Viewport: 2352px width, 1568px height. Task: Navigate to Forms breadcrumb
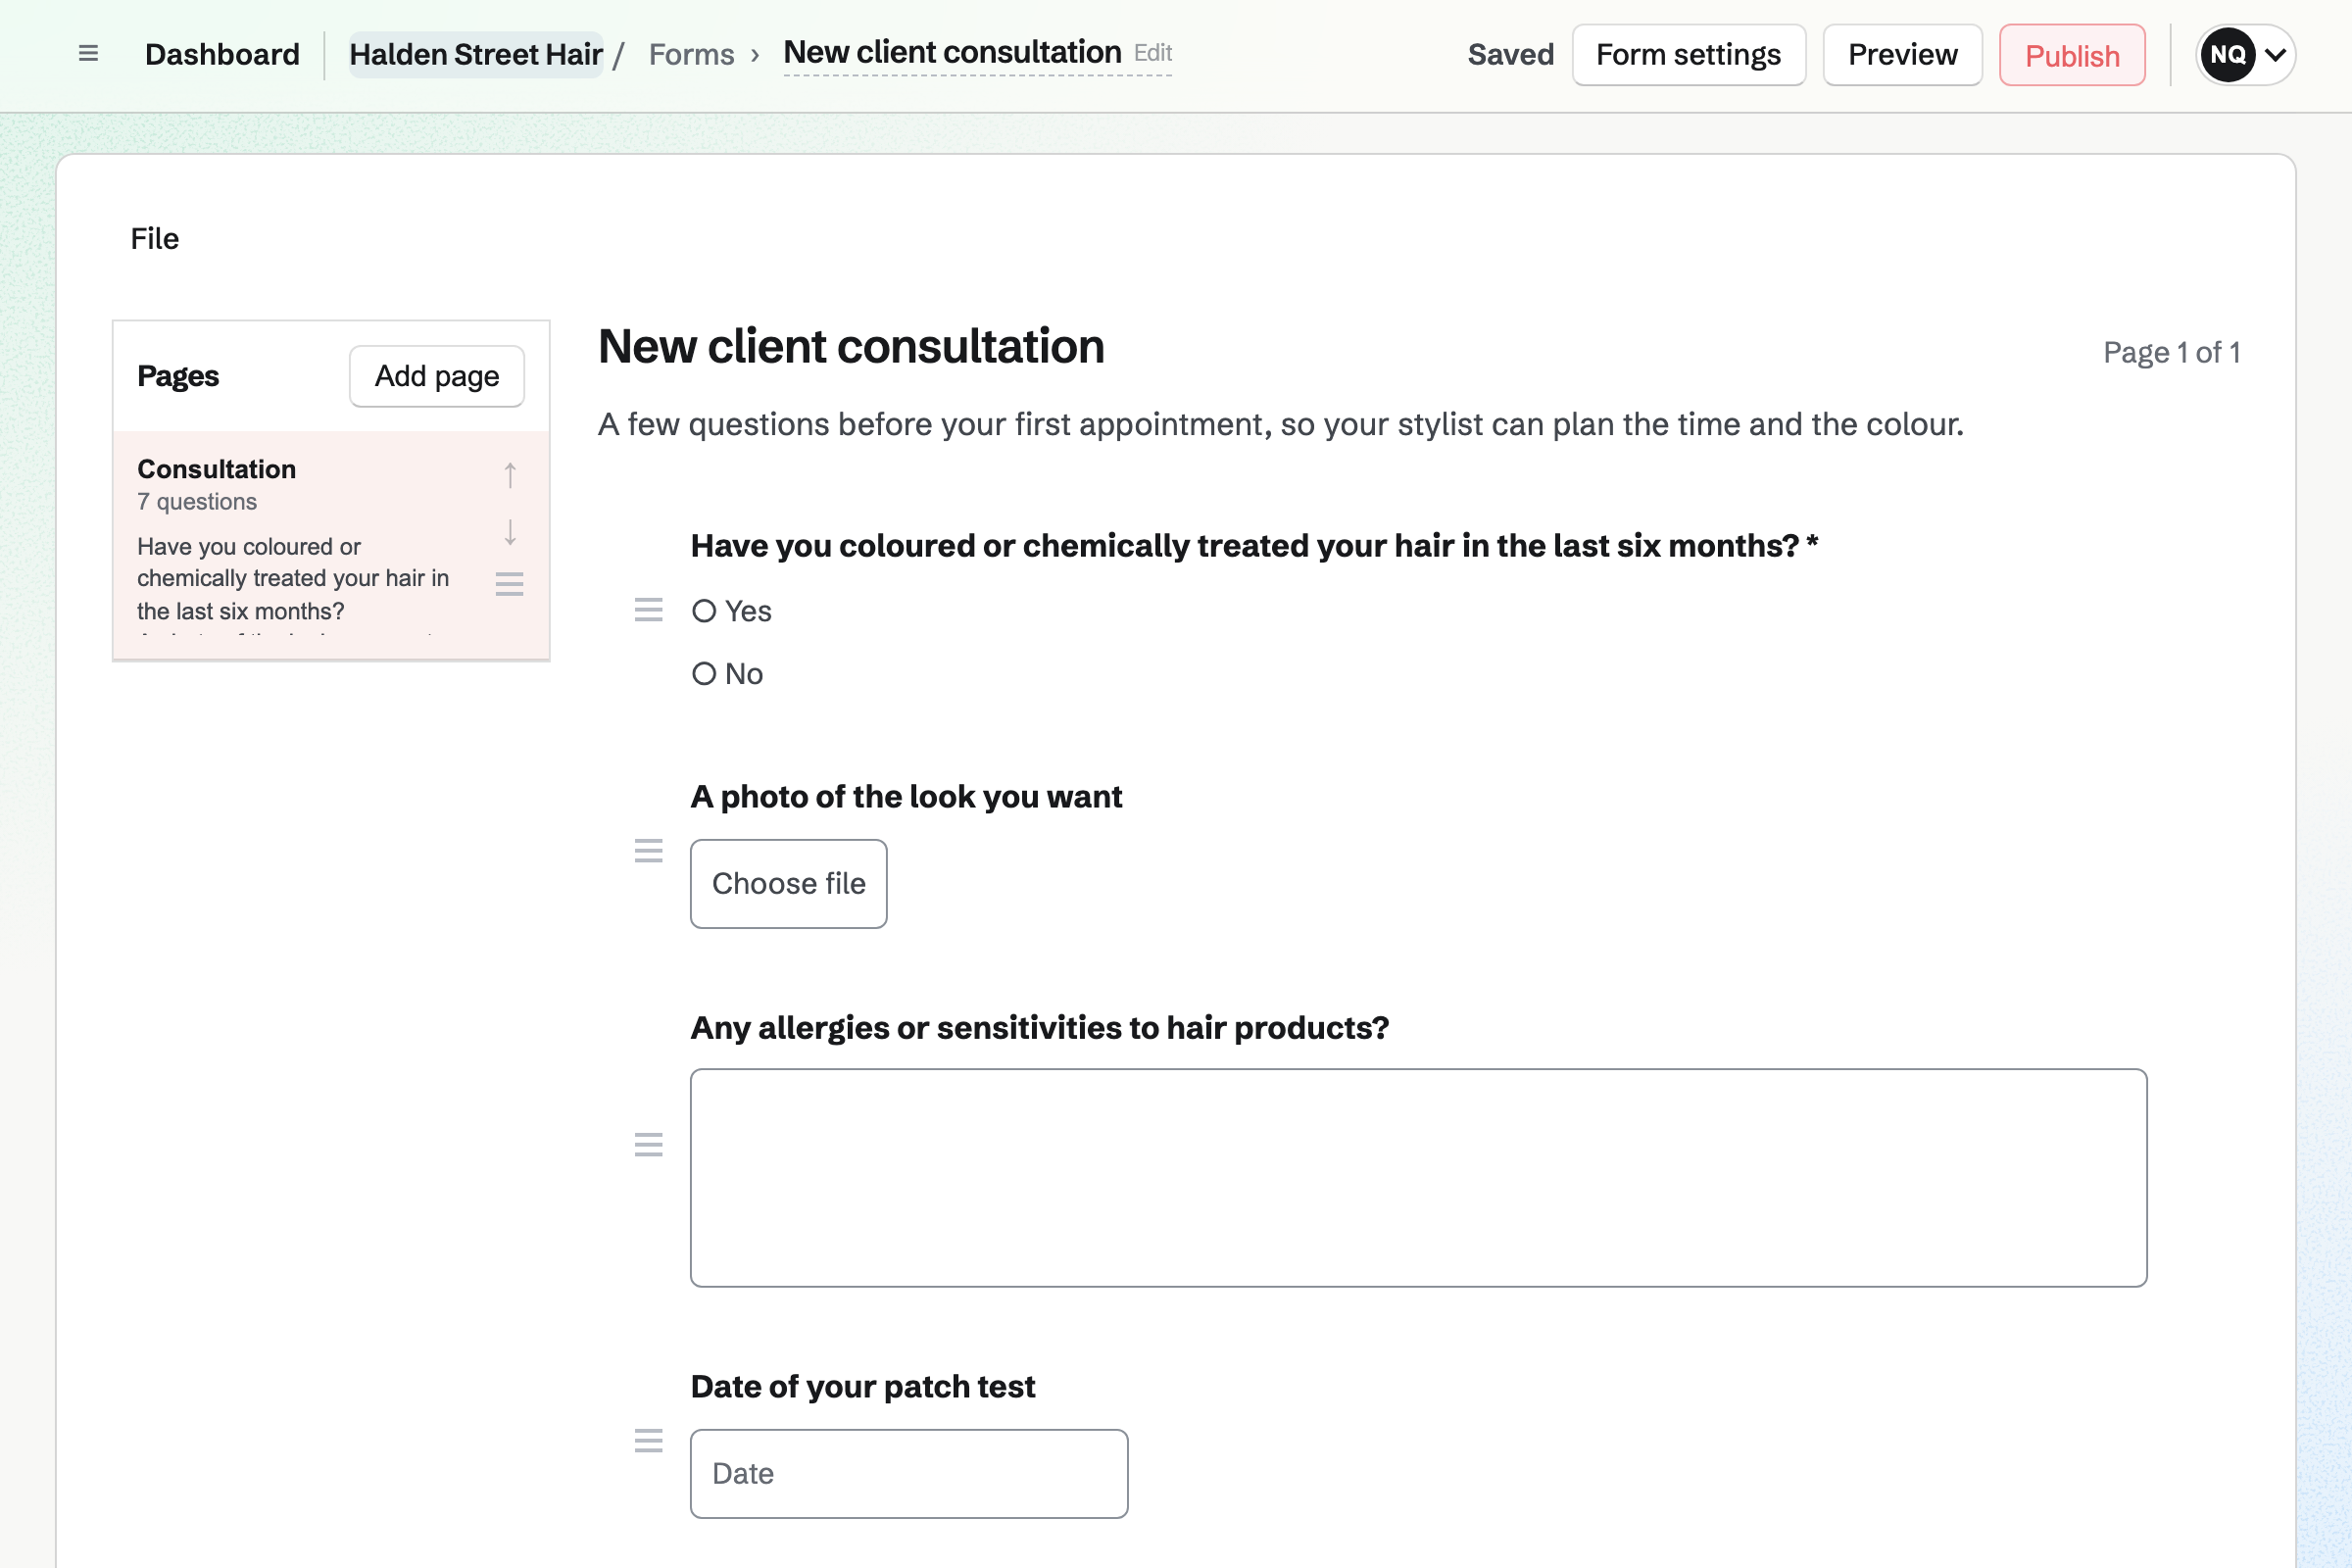[691, 55]
